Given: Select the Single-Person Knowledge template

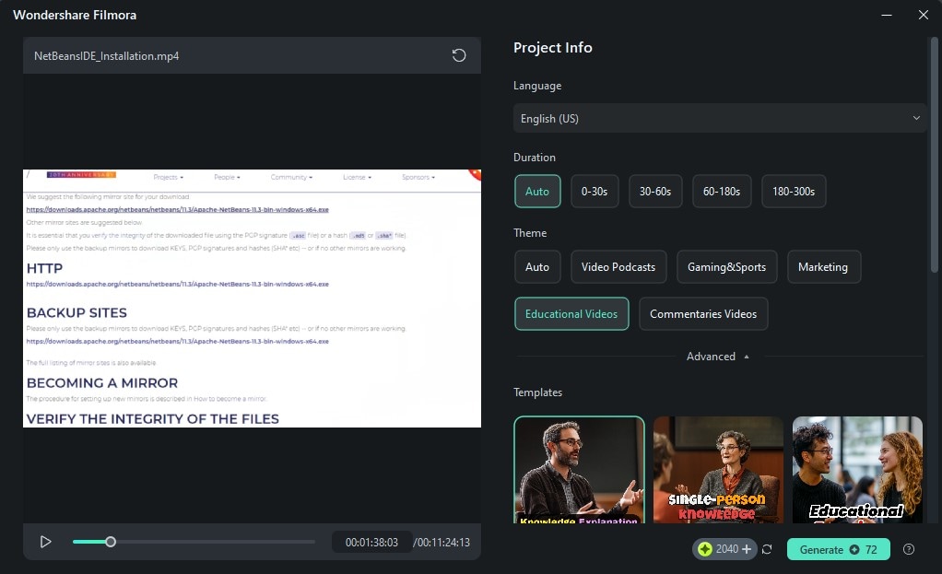Looking at the screenshot, I should coord(718,470).
